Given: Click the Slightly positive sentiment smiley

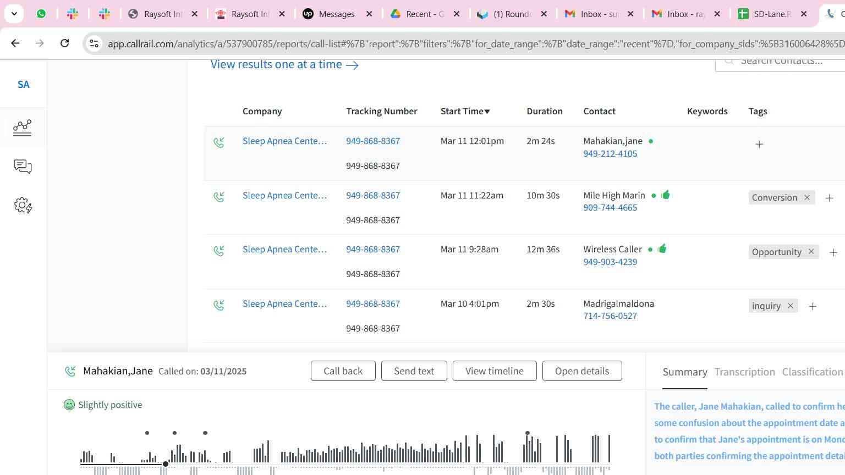Looking at the screenshot, I should point(69,405).
